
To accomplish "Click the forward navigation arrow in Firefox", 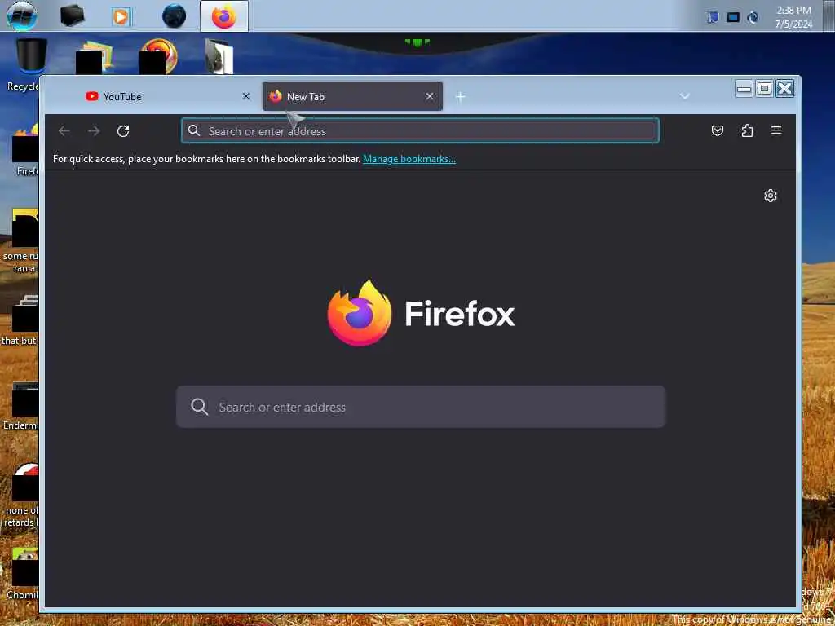I will [94, 131].
